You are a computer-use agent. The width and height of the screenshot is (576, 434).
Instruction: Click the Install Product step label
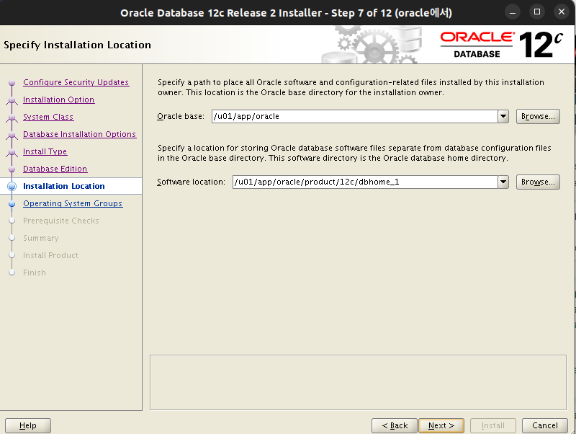[50, 255]
